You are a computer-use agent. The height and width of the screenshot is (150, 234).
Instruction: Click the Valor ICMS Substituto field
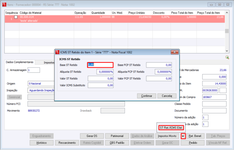tap(100, 85)
